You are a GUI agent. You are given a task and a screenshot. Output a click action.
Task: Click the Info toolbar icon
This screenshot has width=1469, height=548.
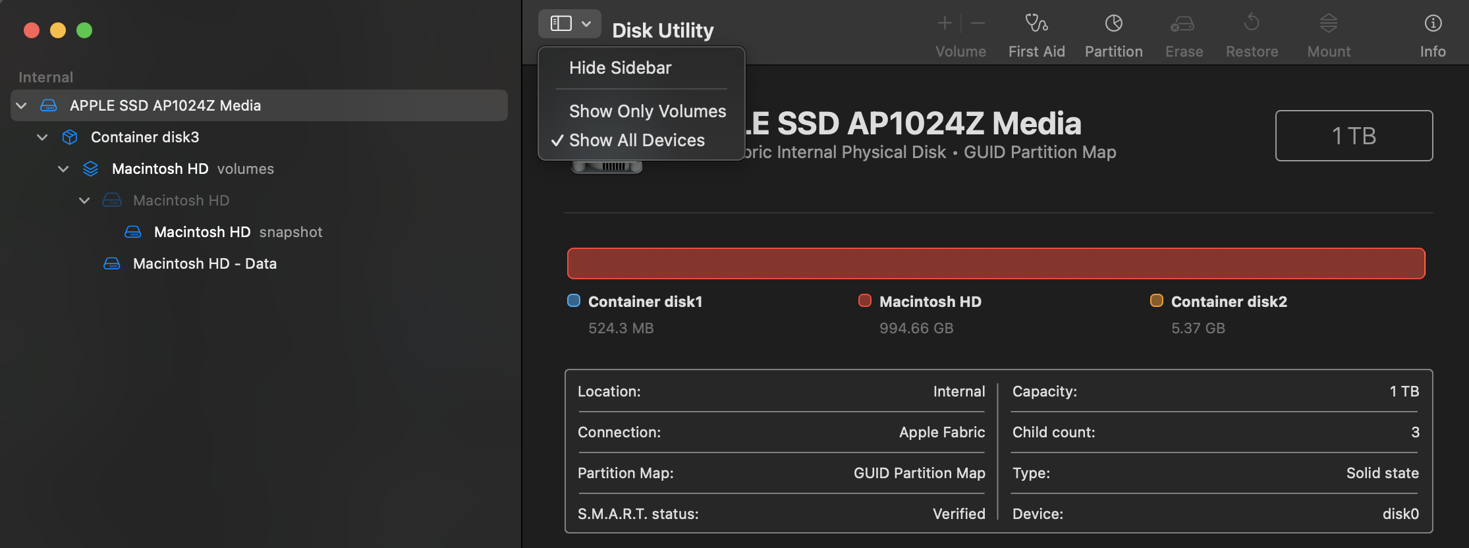pos(1433,24)
